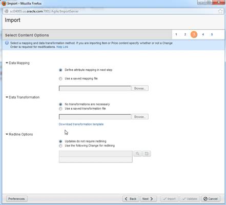Screen dimensions: 226x205
Task: Click the clear icon beside Change search
Action: (147, 154)
